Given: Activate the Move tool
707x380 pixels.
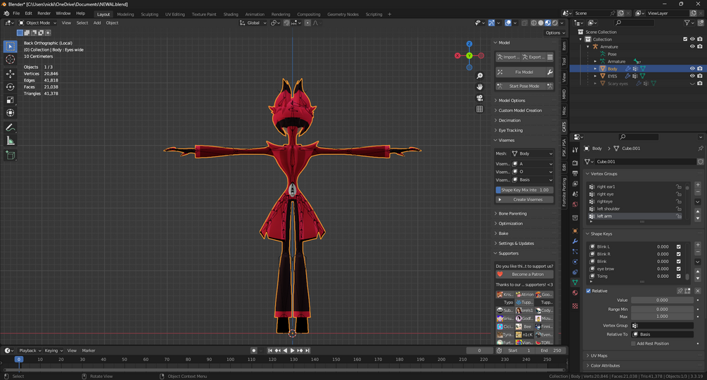Looking at the screenshot, I should coord(11,74).
